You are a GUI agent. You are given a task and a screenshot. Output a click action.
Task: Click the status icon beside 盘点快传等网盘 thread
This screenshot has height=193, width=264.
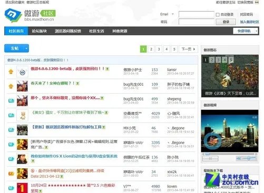(x=11, y=174)
